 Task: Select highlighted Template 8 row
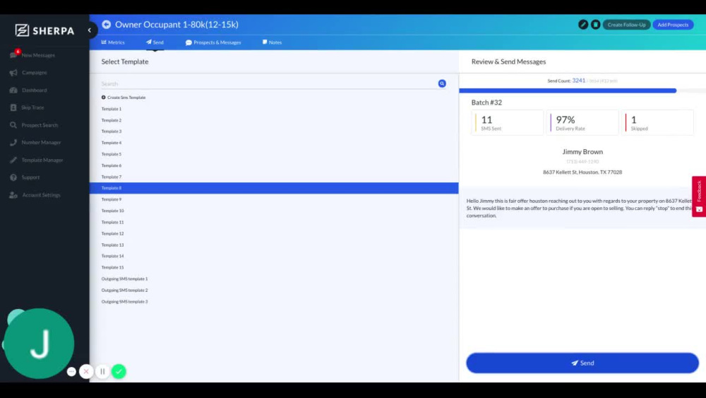(x=274, y=188)
